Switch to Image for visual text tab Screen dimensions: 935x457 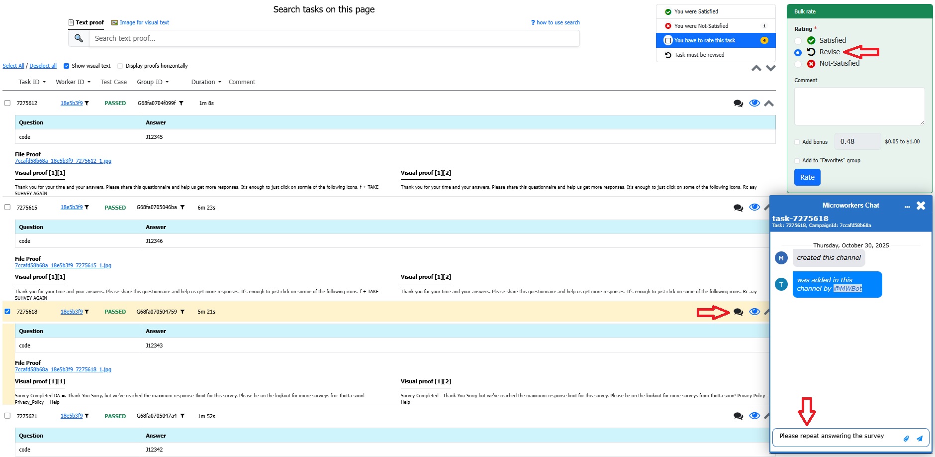coord(140,22)
